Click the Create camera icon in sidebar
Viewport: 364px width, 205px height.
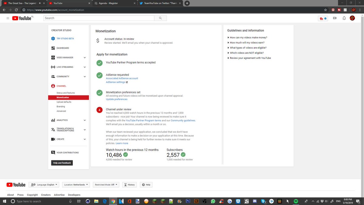53,139
